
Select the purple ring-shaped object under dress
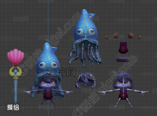pos(123,59)
